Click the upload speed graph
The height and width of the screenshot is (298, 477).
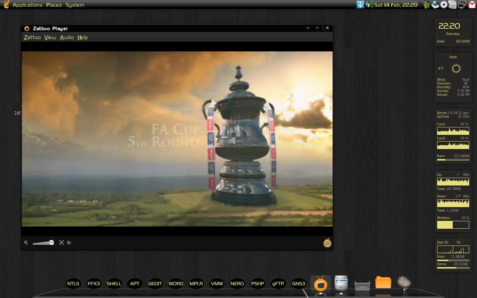(453, 181)
